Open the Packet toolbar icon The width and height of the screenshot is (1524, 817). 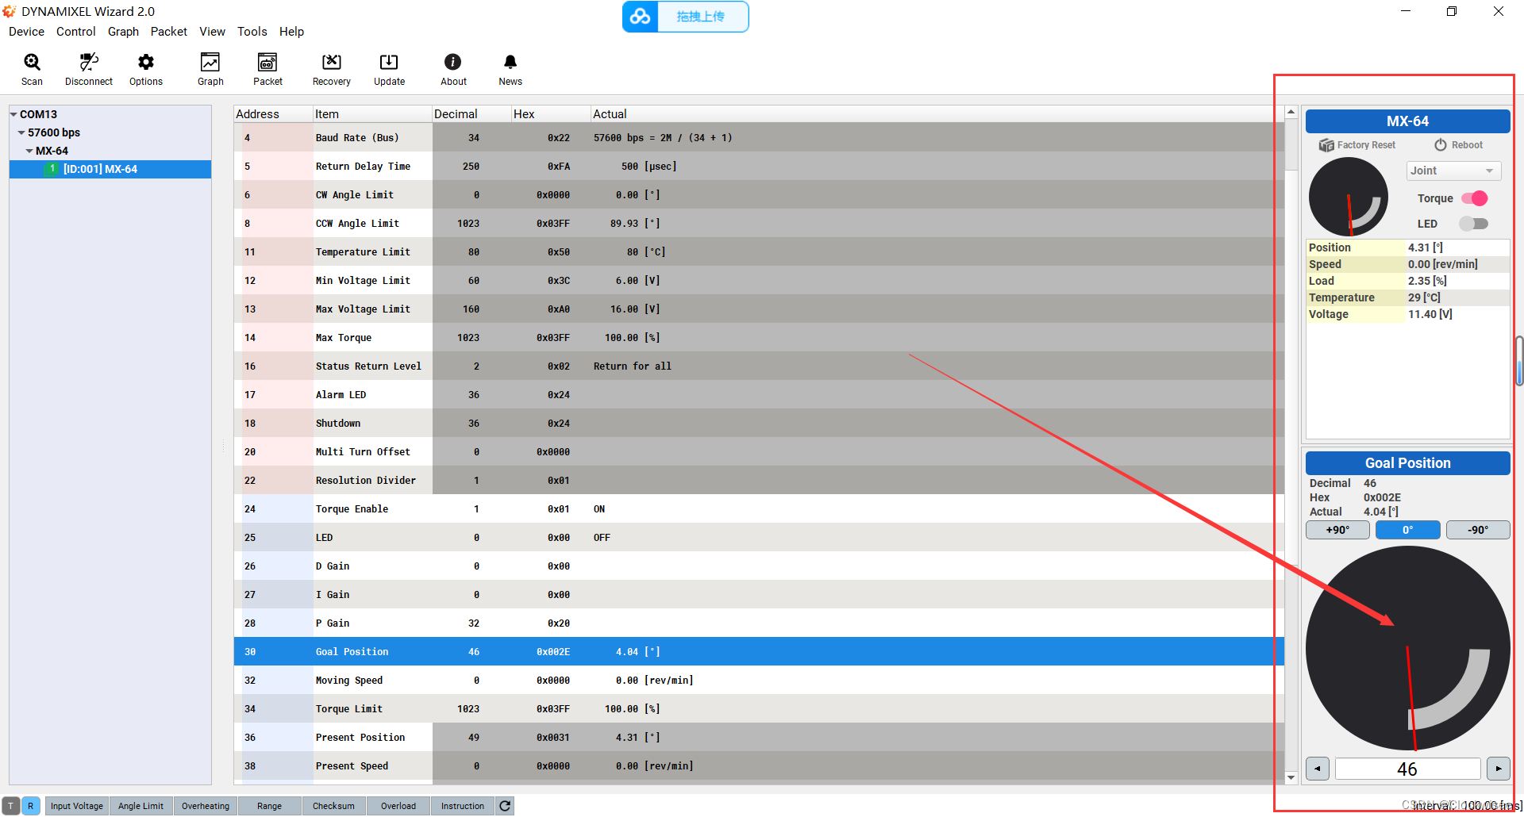(267, 69)
